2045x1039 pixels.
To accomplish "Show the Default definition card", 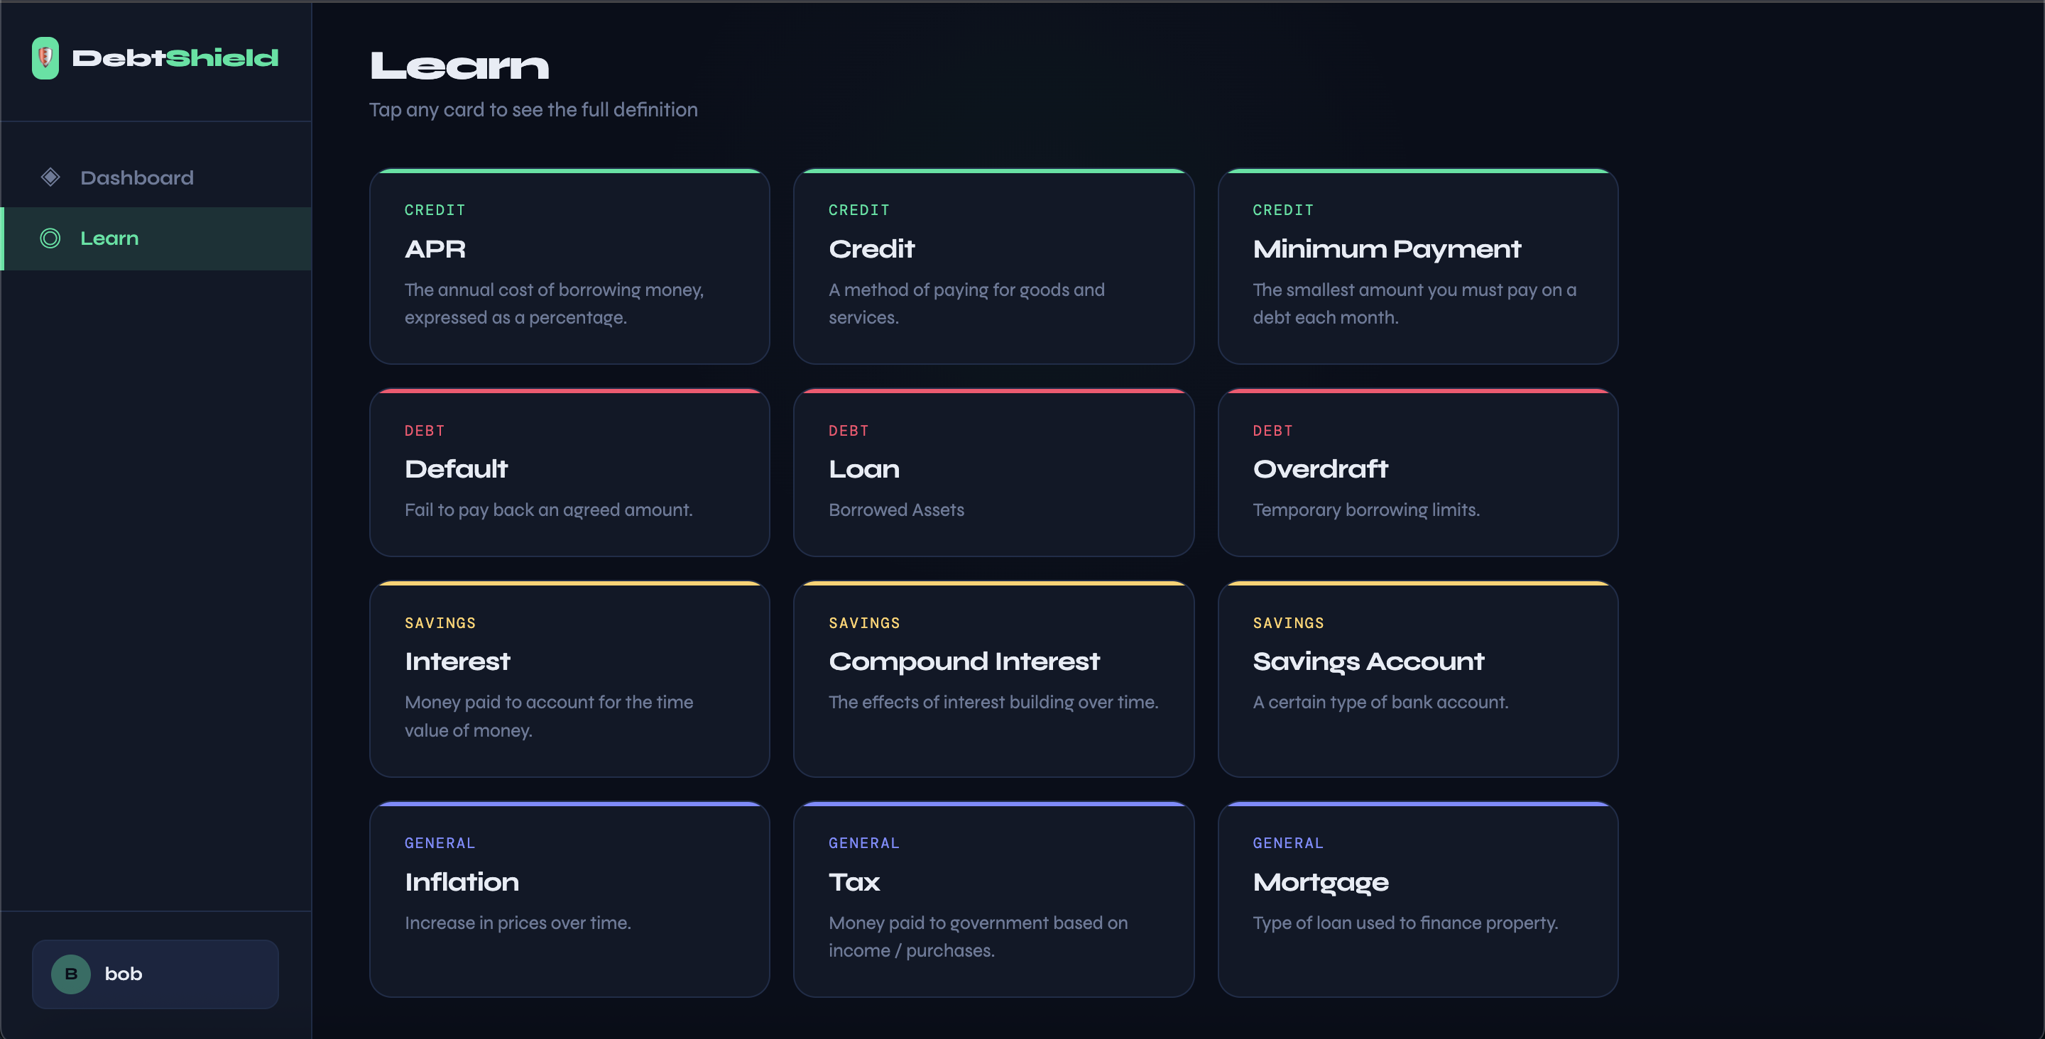I will click(x=569, y=473).
